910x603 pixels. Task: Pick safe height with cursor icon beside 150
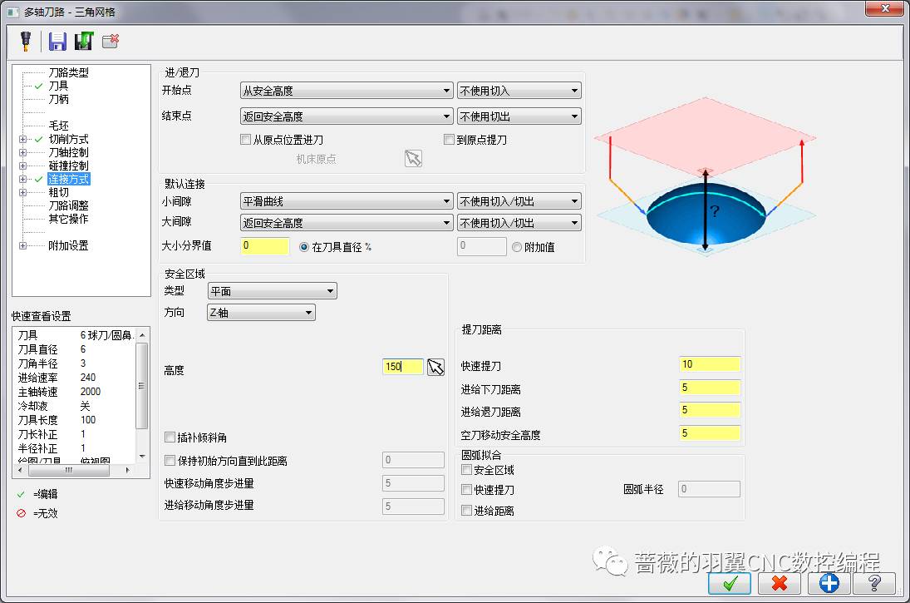(435, 367)
